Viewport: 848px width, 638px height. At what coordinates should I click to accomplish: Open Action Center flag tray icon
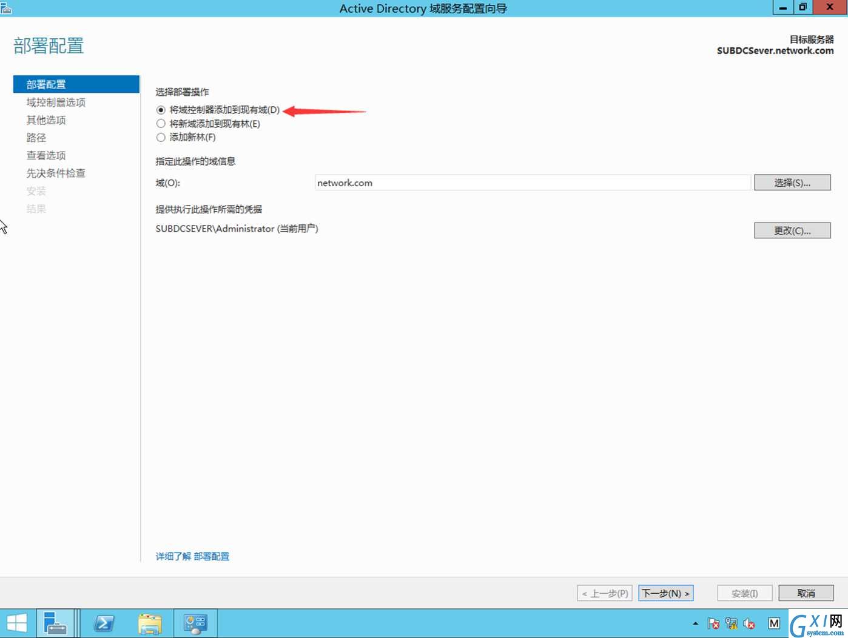(714, 623)
